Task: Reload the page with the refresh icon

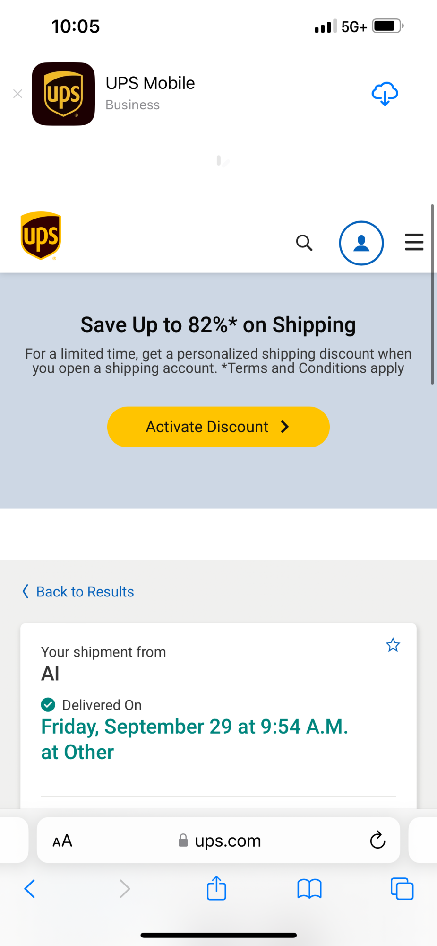Action: [377, 840]
